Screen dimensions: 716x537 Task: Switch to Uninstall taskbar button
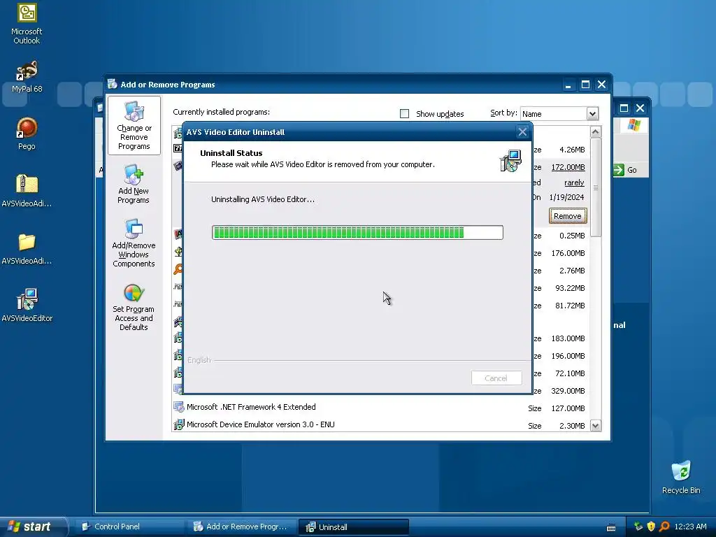(x=353, y=527)
